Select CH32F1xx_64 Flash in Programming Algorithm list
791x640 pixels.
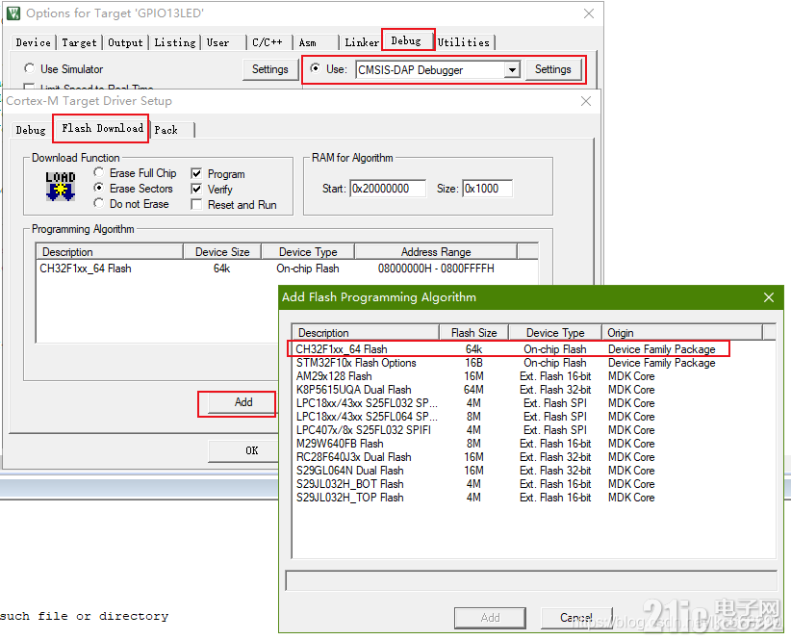coord(287,269)
